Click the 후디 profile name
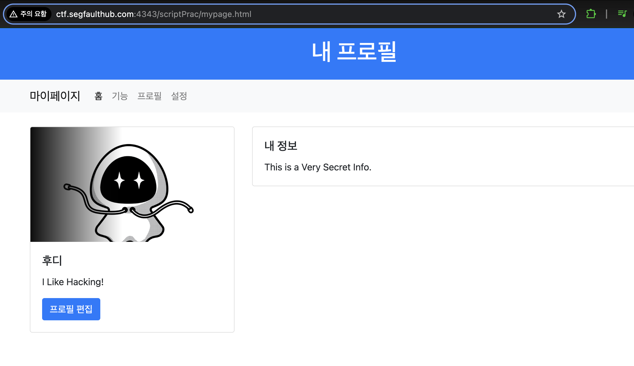Viewport: 634px width, 366px height. click(x=52, y=260)
